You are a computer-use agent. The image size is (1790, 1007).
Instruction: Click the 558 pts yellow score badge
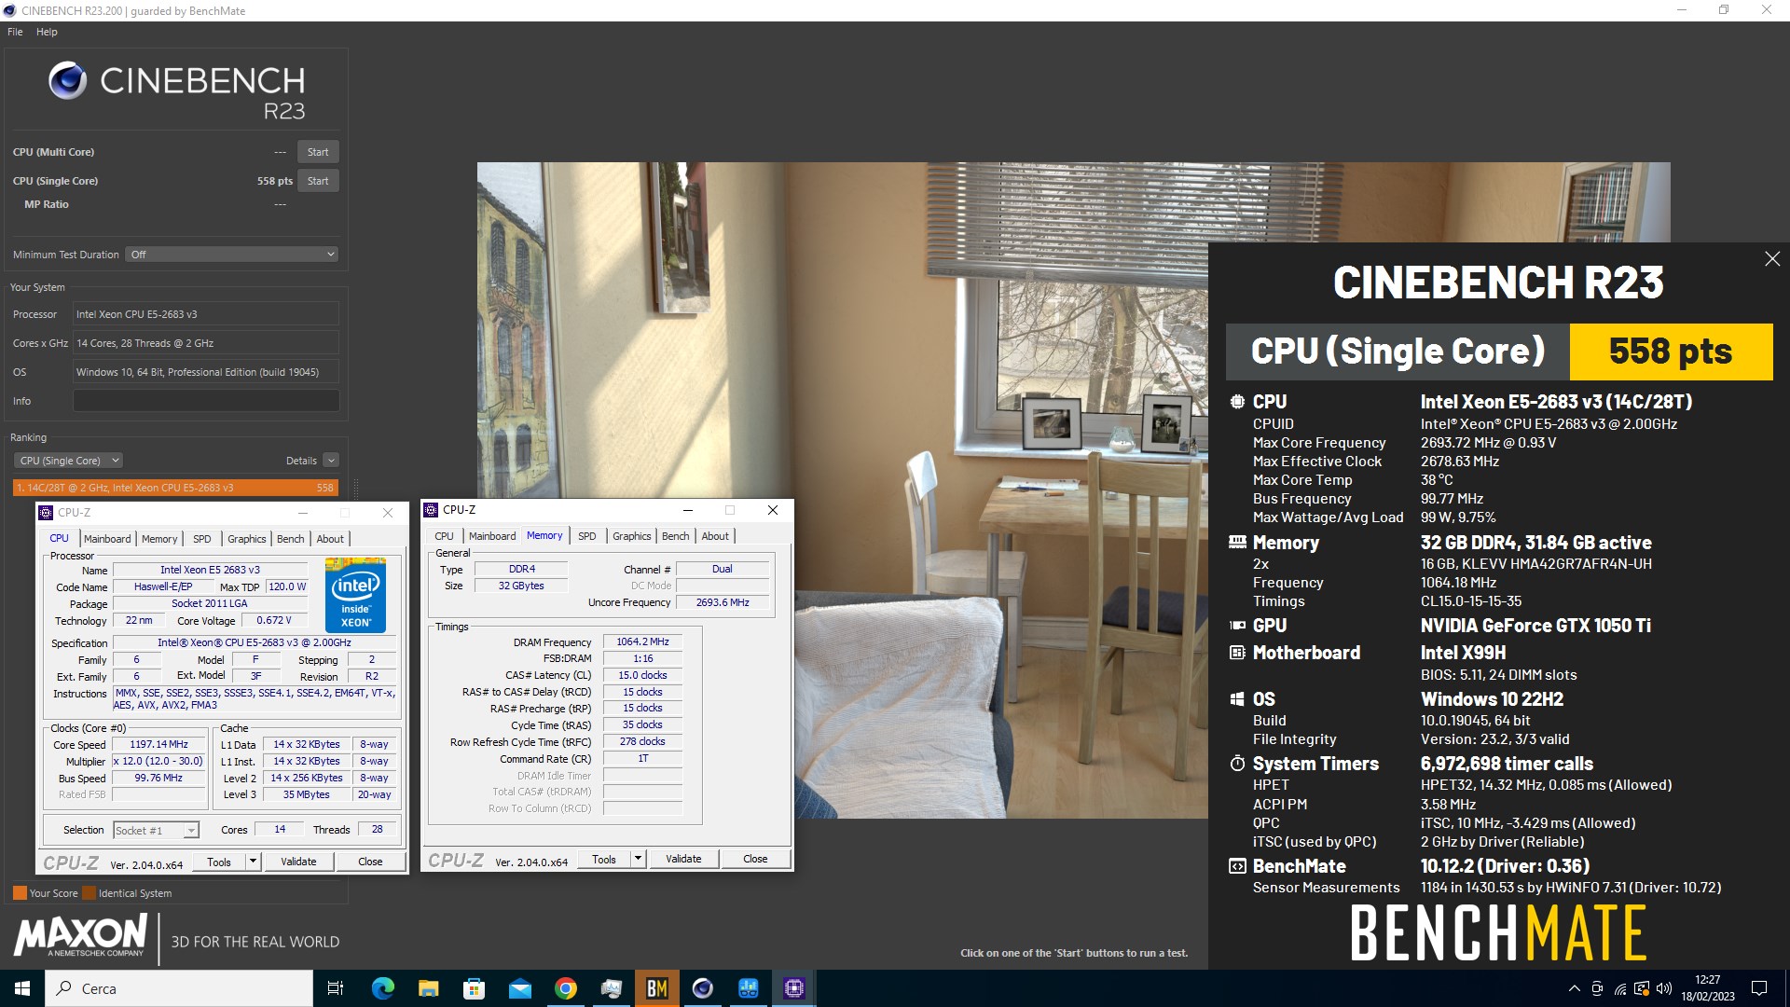tap(1671, 352)
